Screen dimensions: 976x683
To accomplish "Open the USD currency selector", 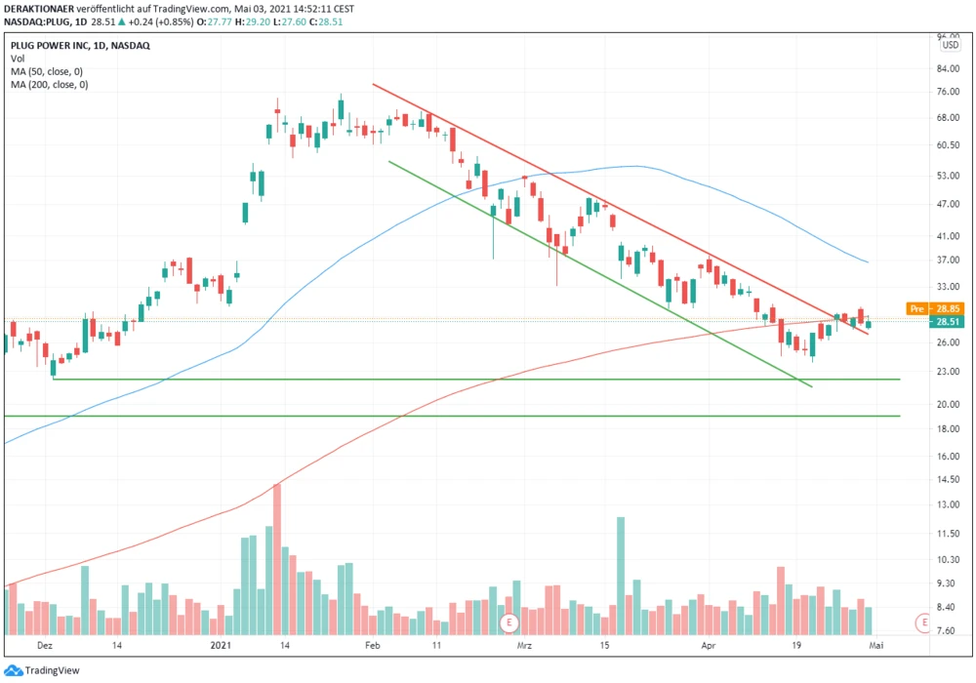I will pos(950,45).
